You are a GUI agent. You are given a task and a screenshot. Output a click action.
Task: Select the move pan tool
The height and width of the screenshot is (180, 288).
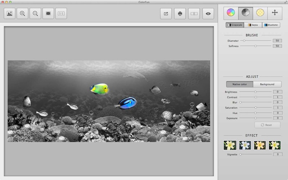coord(275,13)
